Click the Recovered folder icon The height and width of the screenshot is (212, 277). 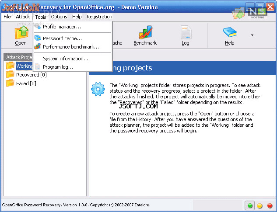click(x=10, y=74)
